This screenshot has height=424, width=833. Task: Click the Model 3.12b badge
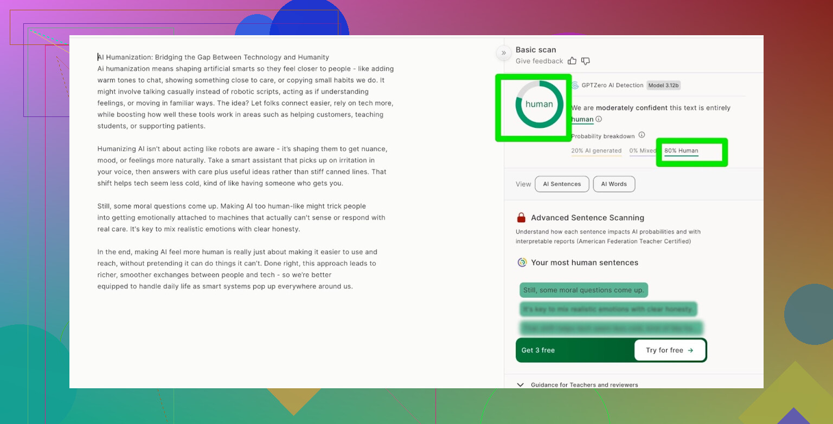(x=664, y=86)
